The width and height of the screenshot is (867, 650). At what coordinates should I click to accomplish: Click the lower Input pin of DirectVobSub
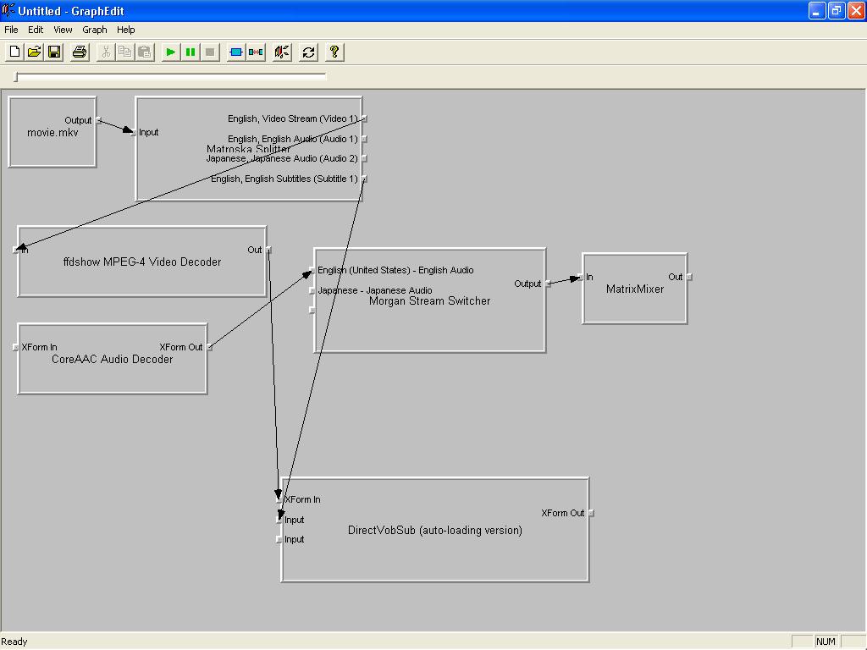(279, 539)
